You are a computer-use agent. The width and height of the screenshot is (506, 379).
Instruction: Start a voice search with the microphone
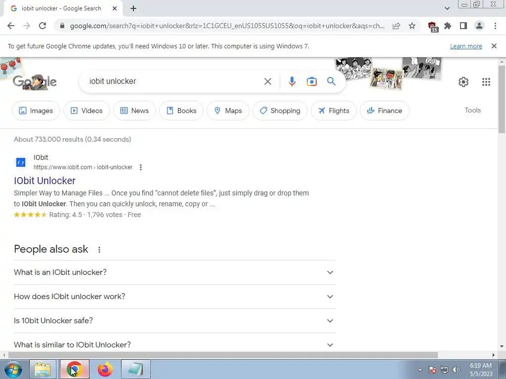292,81
